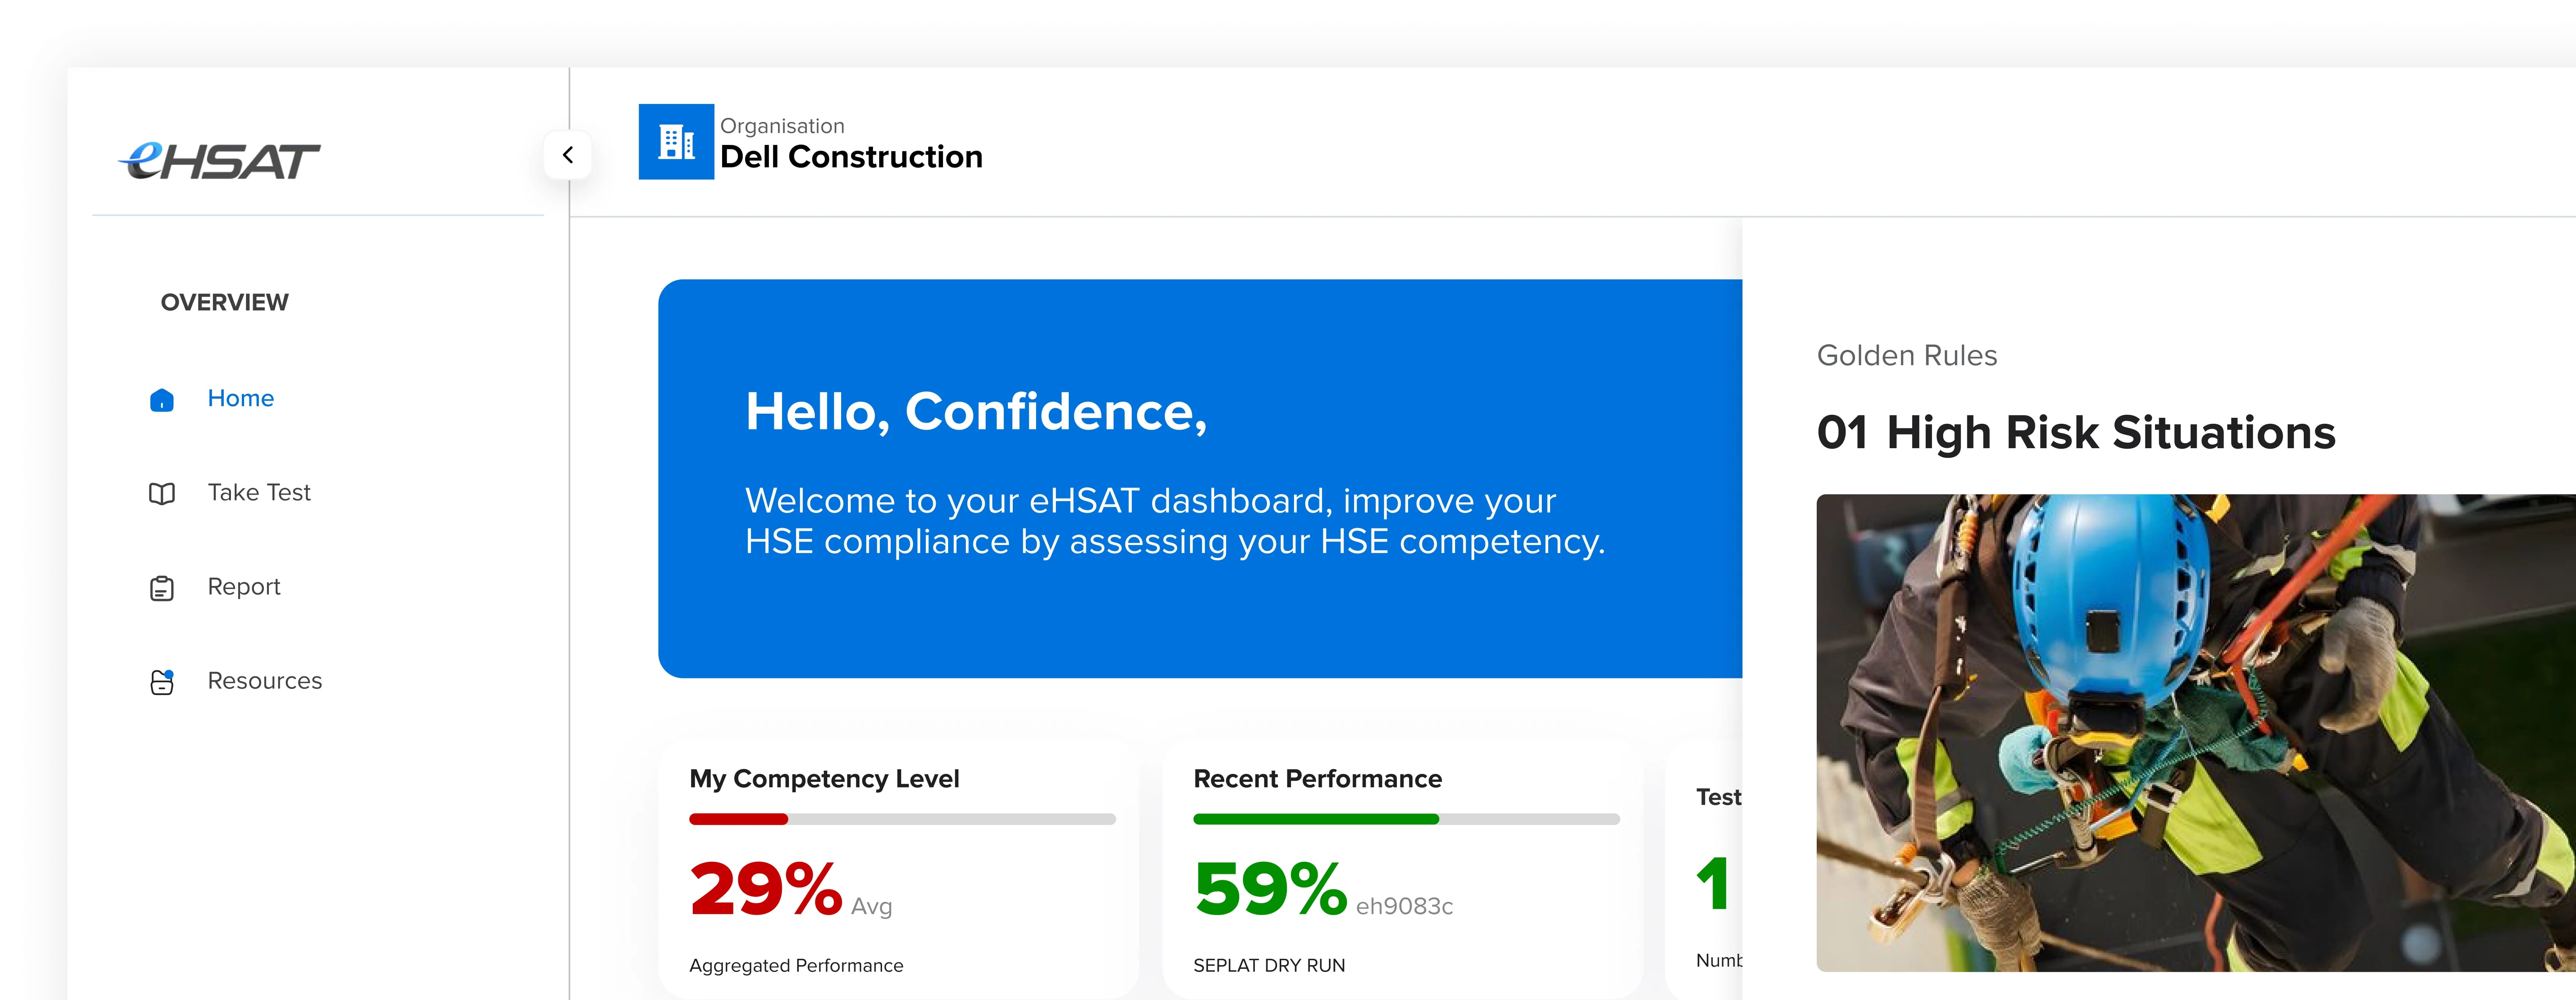This screenshot has width=2576, height=1000.
Task: Open the Resources section
Action: tap(265, 681)
